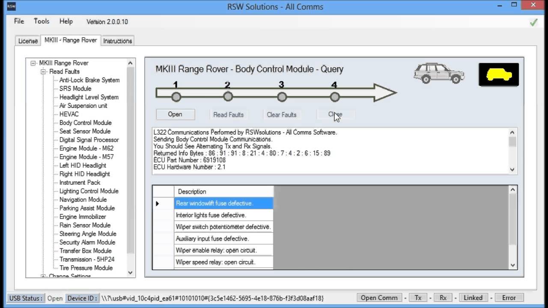The width and height of the screenshot is (548, 308).
Task: Click step 3 circle on the arrow
Action: point(282,97)
